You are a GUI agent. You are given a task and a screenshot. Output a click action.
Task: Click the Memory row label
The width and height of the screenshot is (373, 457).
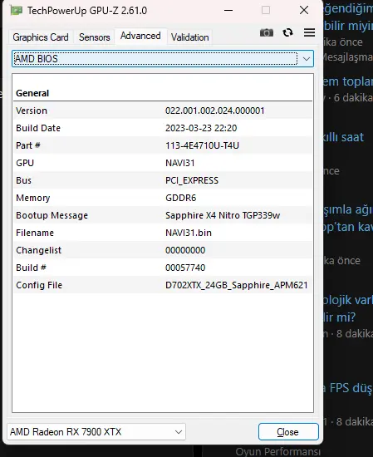tap(33, 198)
